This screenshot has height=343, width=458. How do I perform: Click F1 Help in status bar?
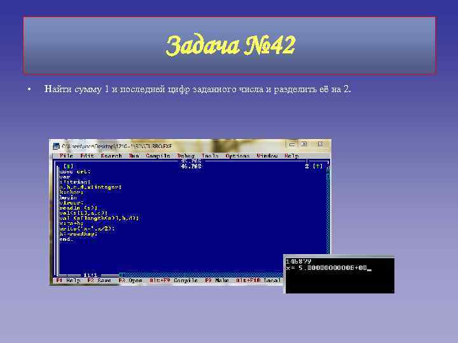pos(68,281)
